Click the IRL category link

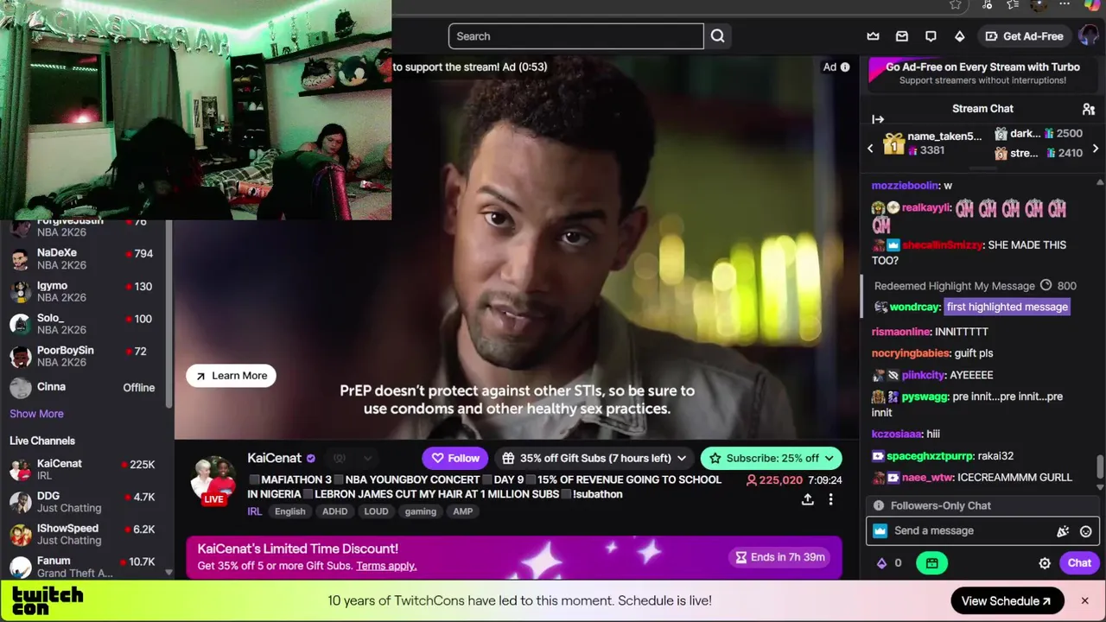pyautogui.click(x=255, y=511)
